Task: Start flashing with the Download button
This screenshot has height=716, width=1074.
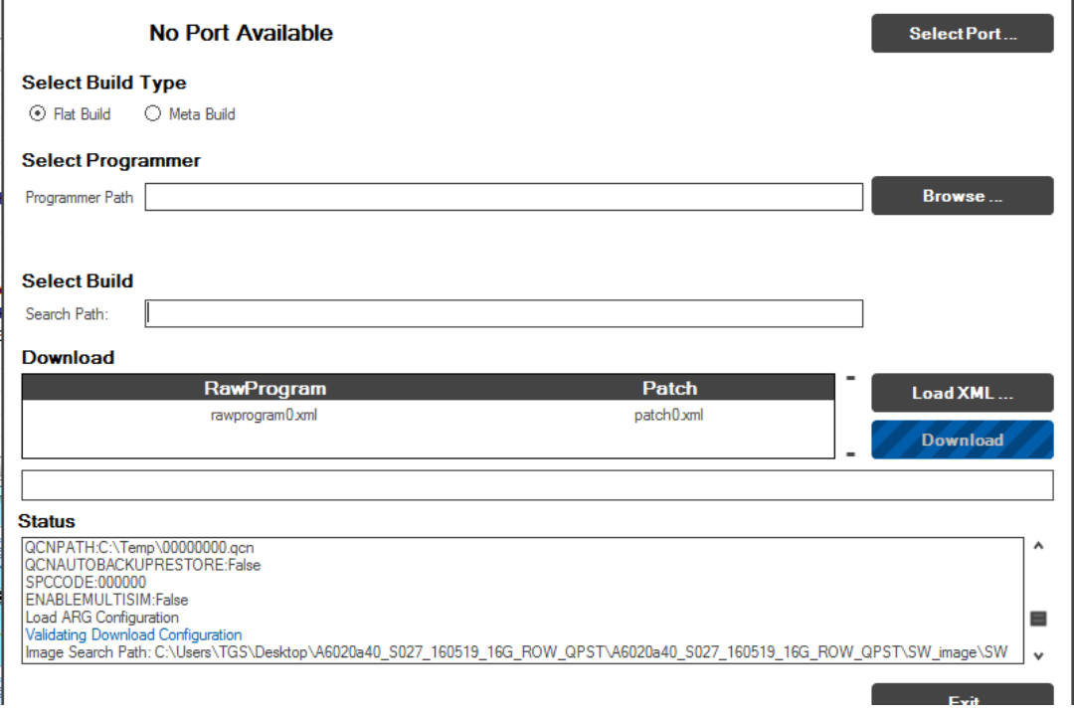Action: [962, 440]
